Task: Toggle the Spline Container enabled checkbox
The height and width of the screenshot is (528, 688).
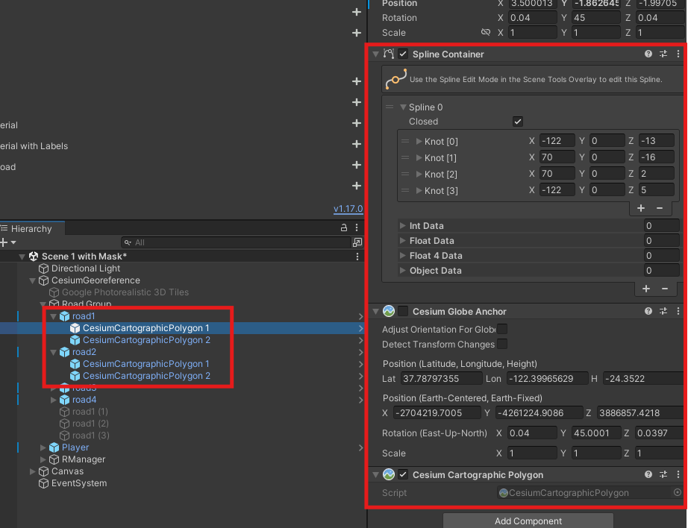Action: coord(403,54)
